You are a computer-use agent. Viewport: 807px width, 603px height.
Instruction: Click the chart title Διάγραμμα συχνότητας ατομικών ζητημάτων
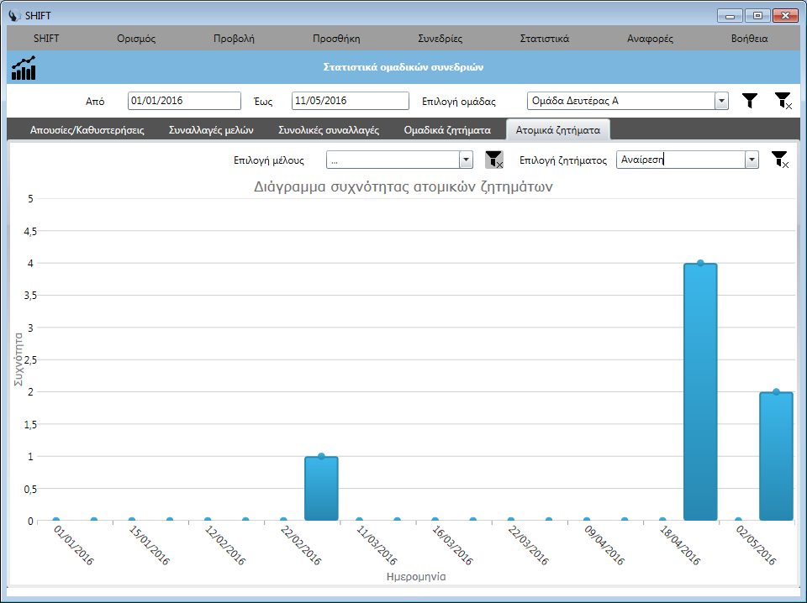point(403,186)
